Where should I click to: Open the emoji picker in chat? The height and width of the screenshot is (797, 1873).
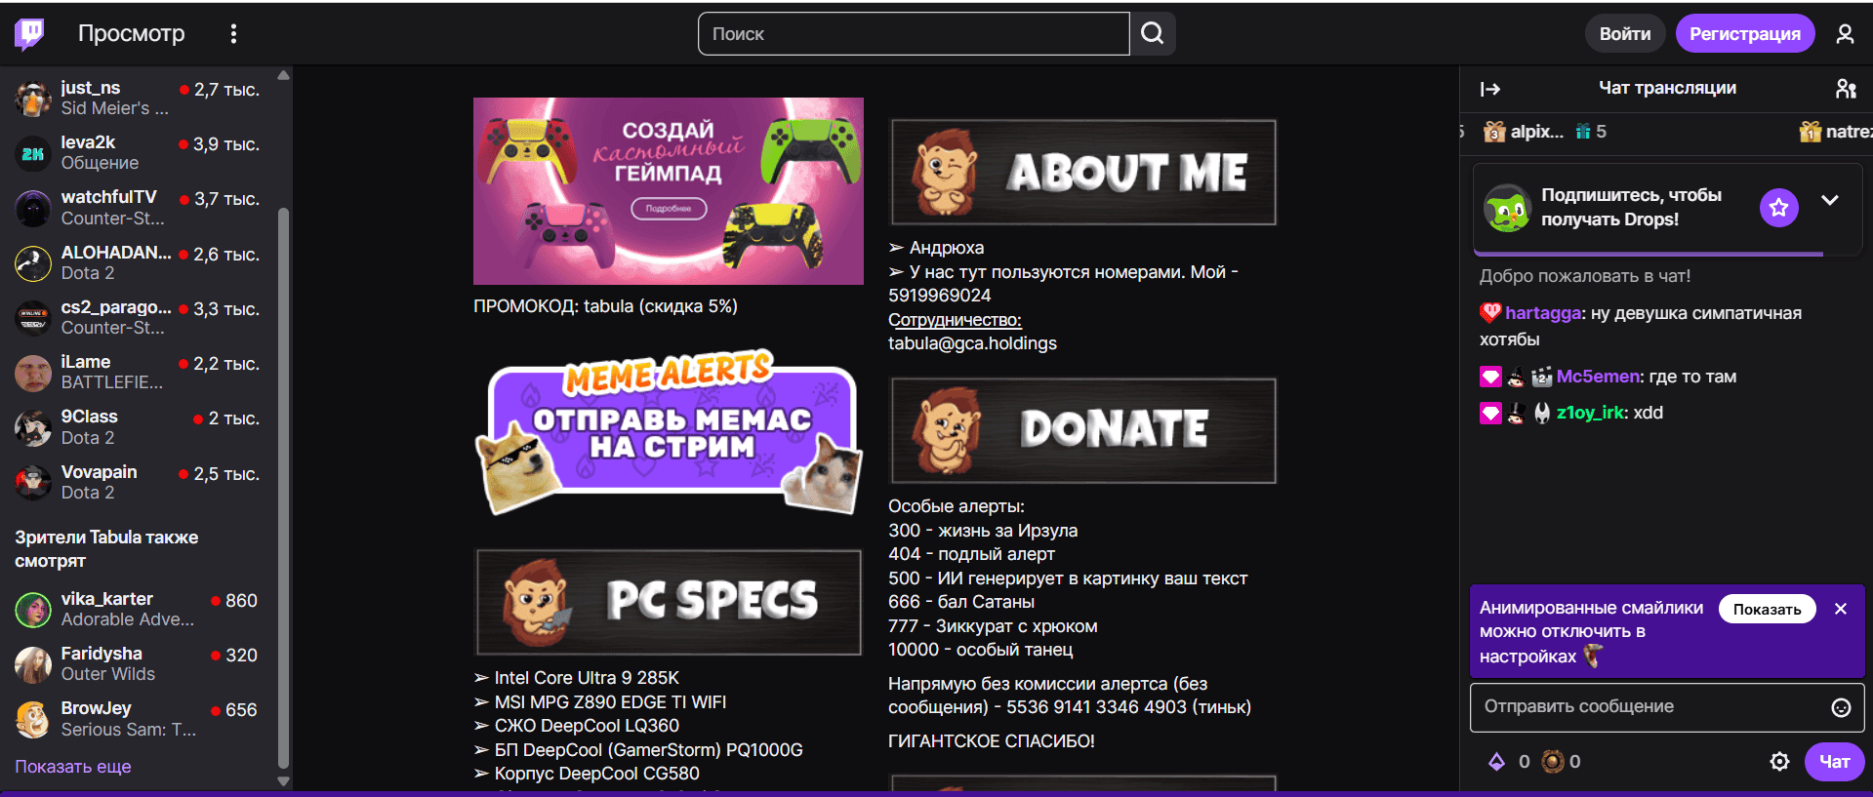click(x=1840, y=707)
